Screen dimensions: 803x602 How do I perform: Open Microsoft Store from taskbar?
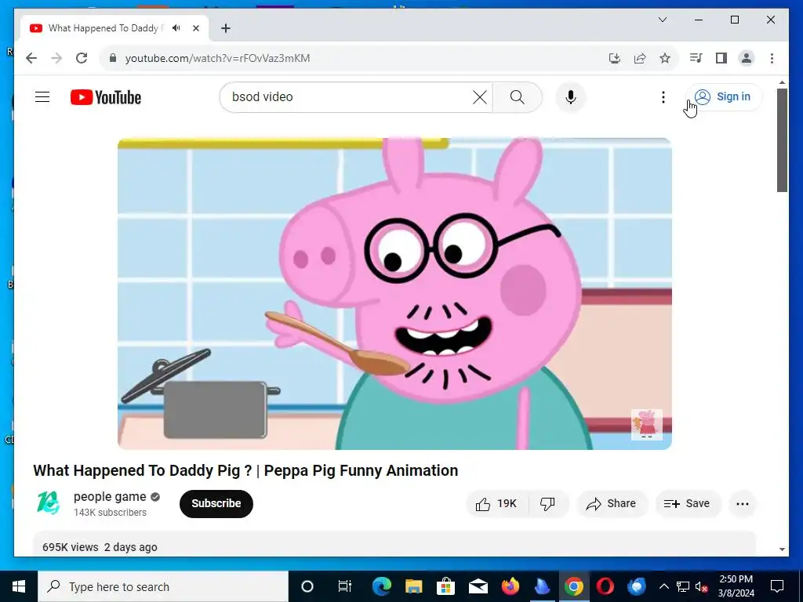click(445, 586)
